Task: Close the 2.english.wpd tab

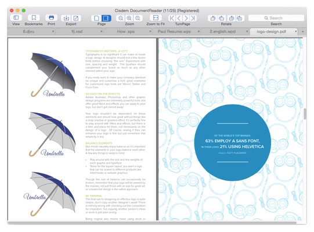Action: click(x=247, y=31)
